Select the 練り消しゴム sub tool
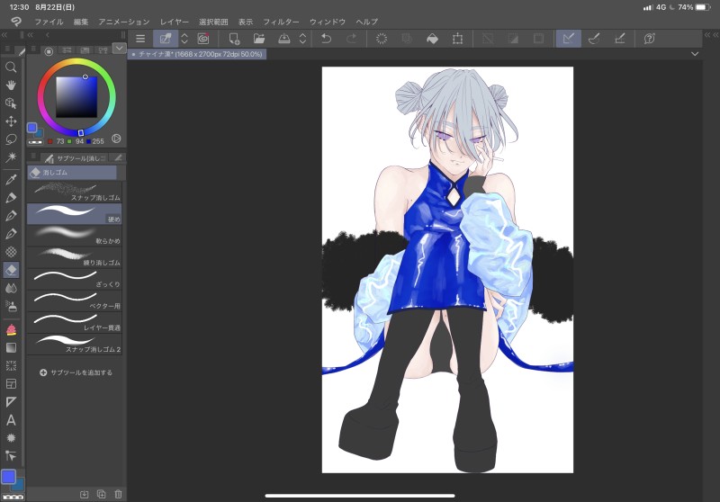 pyautogui.click(x=75, y=257)
